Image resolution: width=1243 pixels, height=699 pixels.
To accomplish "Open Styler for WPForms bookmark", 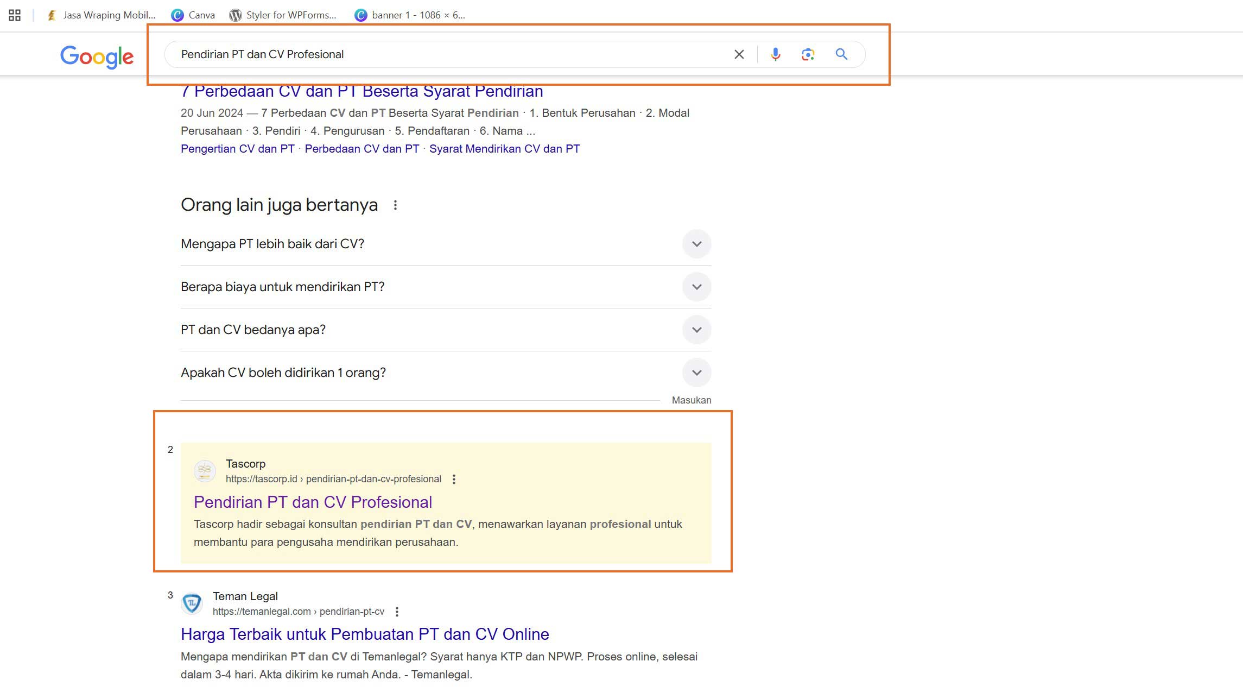I will point(283,15).
